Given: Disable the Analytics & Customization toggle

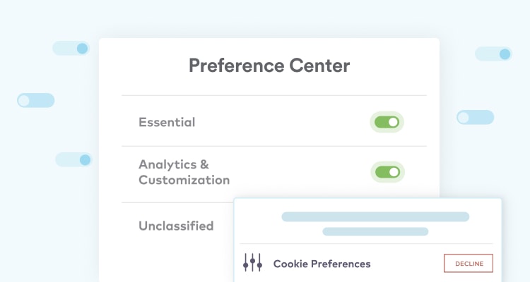Looking at the screenshot, I should (387, 172).
